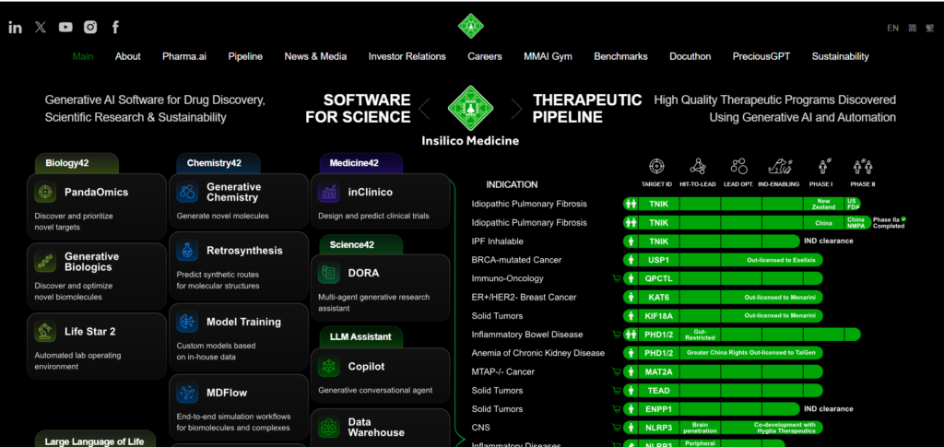Open the Benchmarks menu item
Image resolution: width=944 pixels, height=447 pixels.
[620, 56]
